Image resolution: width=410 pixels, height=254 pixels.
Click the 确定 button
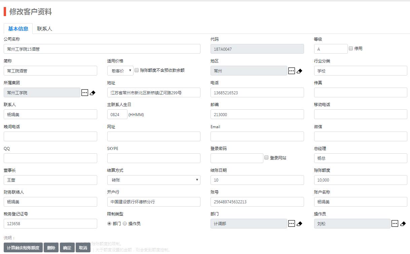pyautogui.click(x=67, y=248)
